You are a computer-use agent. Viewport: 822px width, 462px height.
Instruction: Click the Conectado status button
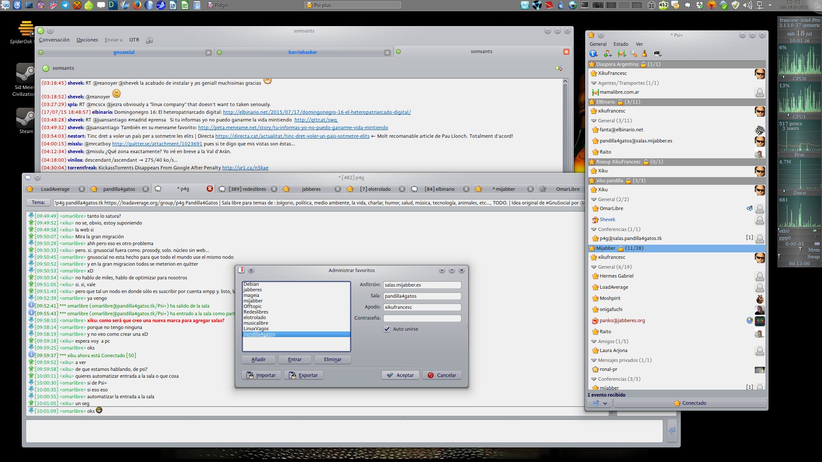tap(690, 403)
